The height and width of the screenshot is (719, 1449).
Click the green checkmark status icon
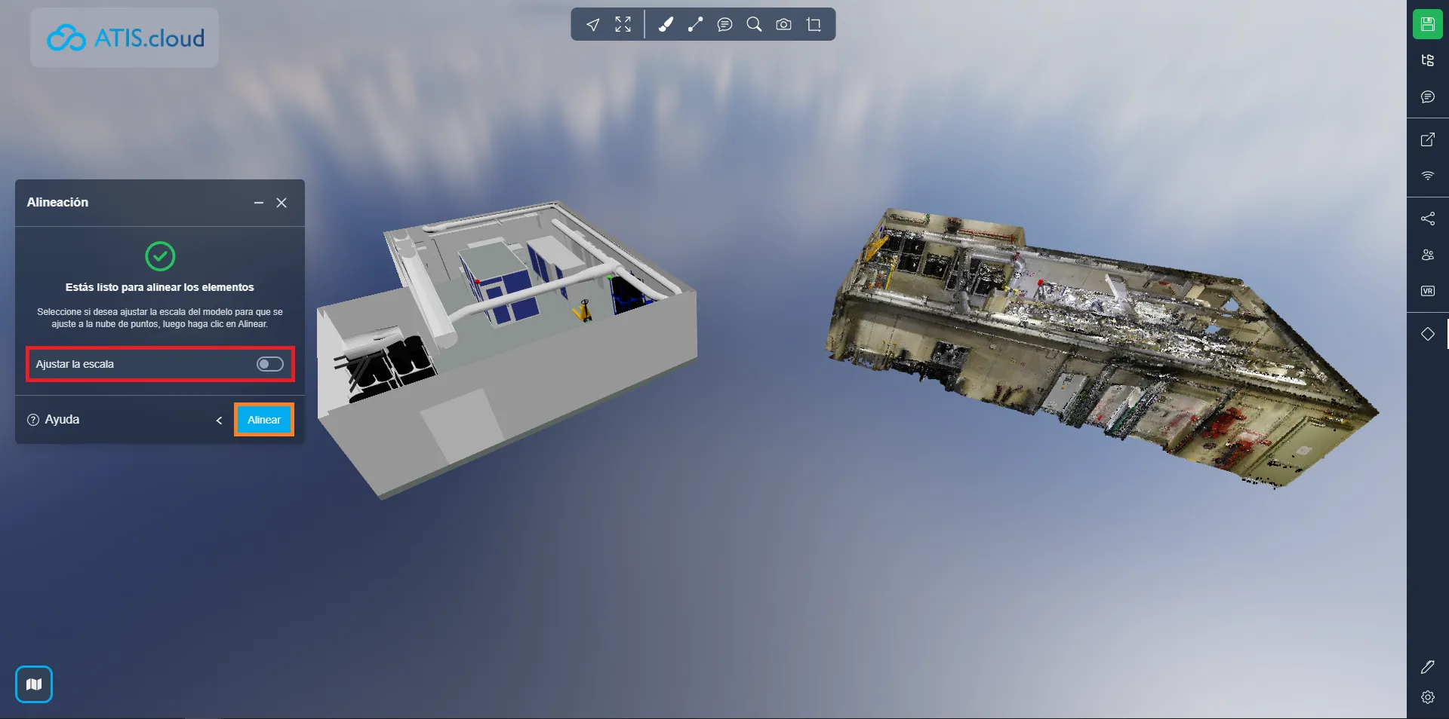(x=160, y=256)
